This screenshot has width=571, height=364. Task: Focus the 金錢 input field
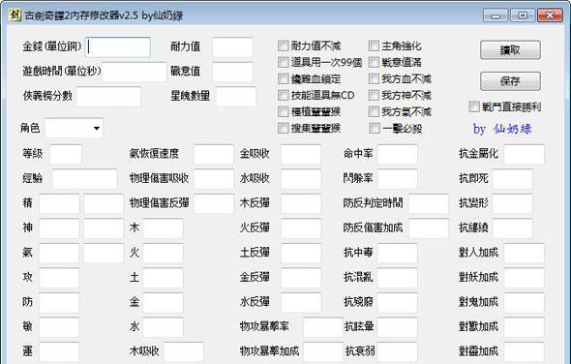[118, 47]
